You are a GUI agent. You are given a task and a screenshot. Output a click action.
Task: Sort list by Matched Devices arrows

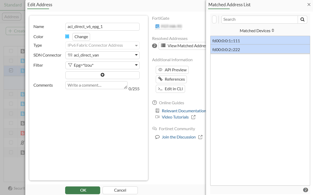pyautogui.click(x=273, y=31)
